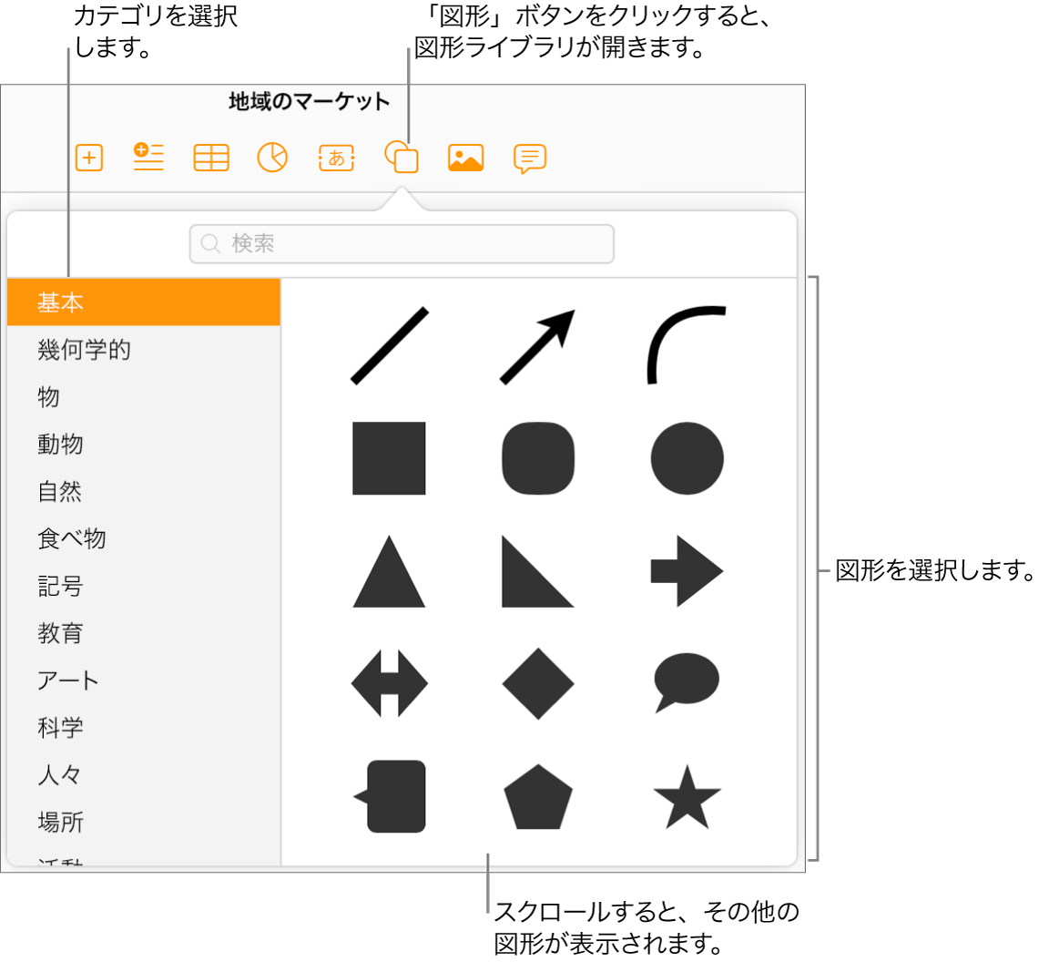The height and width of the screenshot is (962, 1049).
Task: Click the insert list toolbar icon
Action: [148, 157]
